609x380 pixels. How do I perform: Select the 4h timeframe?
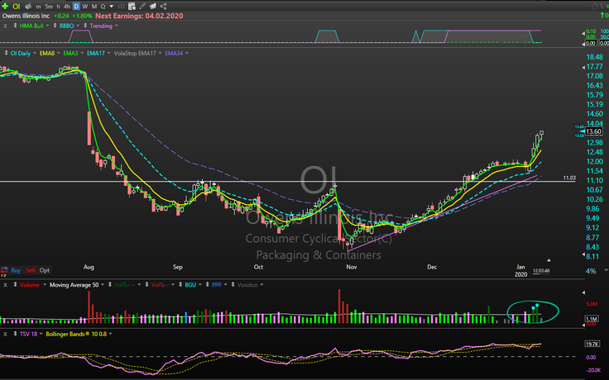[67, 7]
